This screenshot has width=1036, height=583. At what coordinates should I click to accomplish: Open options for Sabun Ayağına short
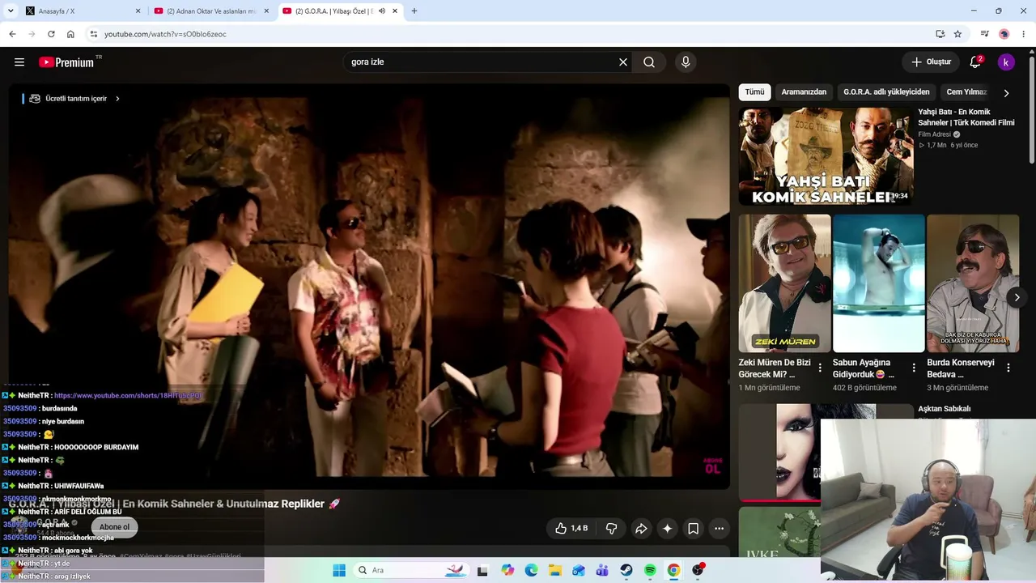[x=914, y=368]
